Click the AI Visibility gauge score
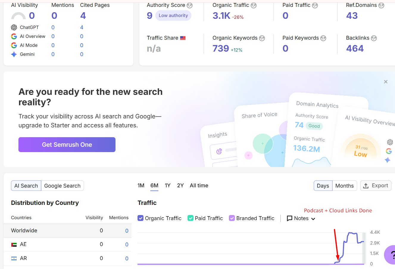Image resolution: width=395 pixels, height=269 pixels. (x=32, y=16)
